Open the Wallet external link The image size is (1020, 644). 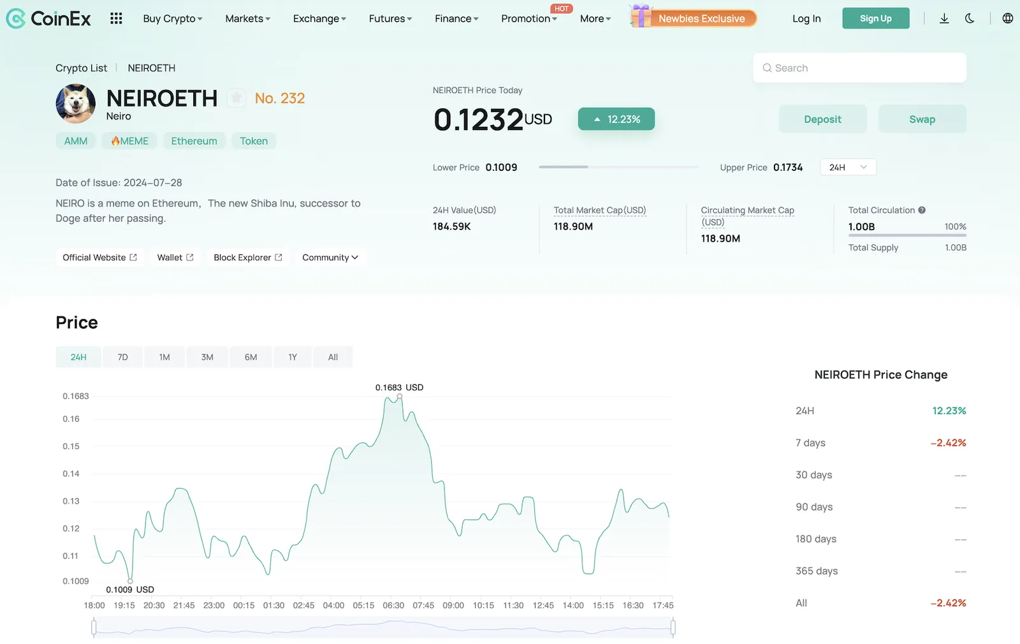[175, 258]
